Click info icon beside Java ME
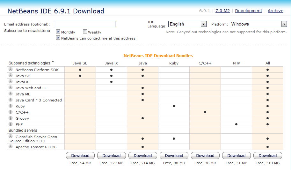Viewport: 291px width, 171px height. pos(11,94)
